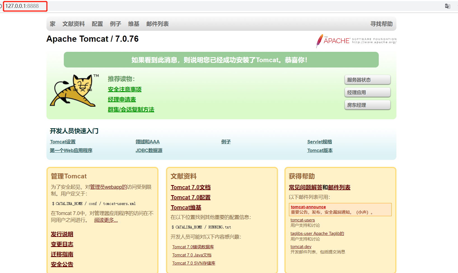
Task: Open the 邮件列表 nav menu item
Action: pos(158,24)
